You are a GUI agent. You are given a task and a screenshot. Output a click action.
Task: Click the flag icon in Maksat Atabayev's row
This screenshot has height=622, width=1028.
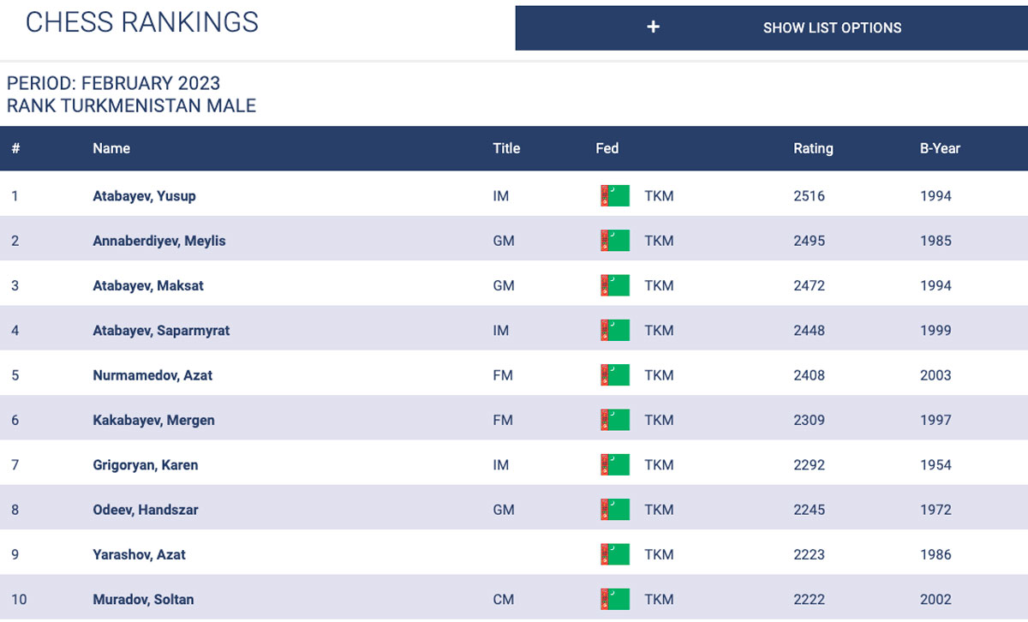click(x=615, y=285)
